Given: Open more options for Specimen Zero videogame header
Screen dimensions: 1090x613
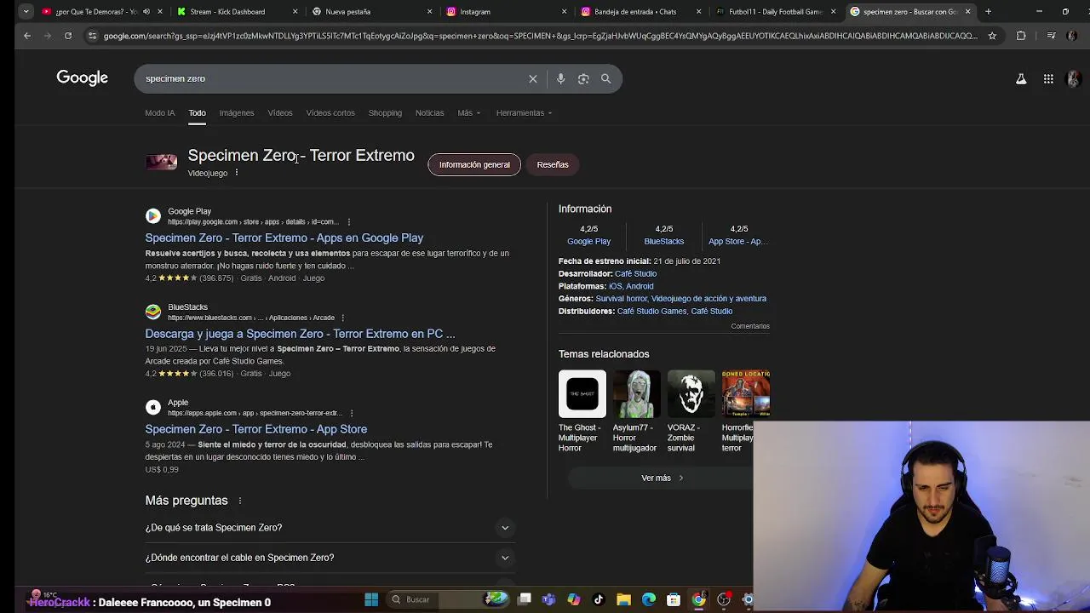Looking at the screenshot, I should tap(237, 173).
